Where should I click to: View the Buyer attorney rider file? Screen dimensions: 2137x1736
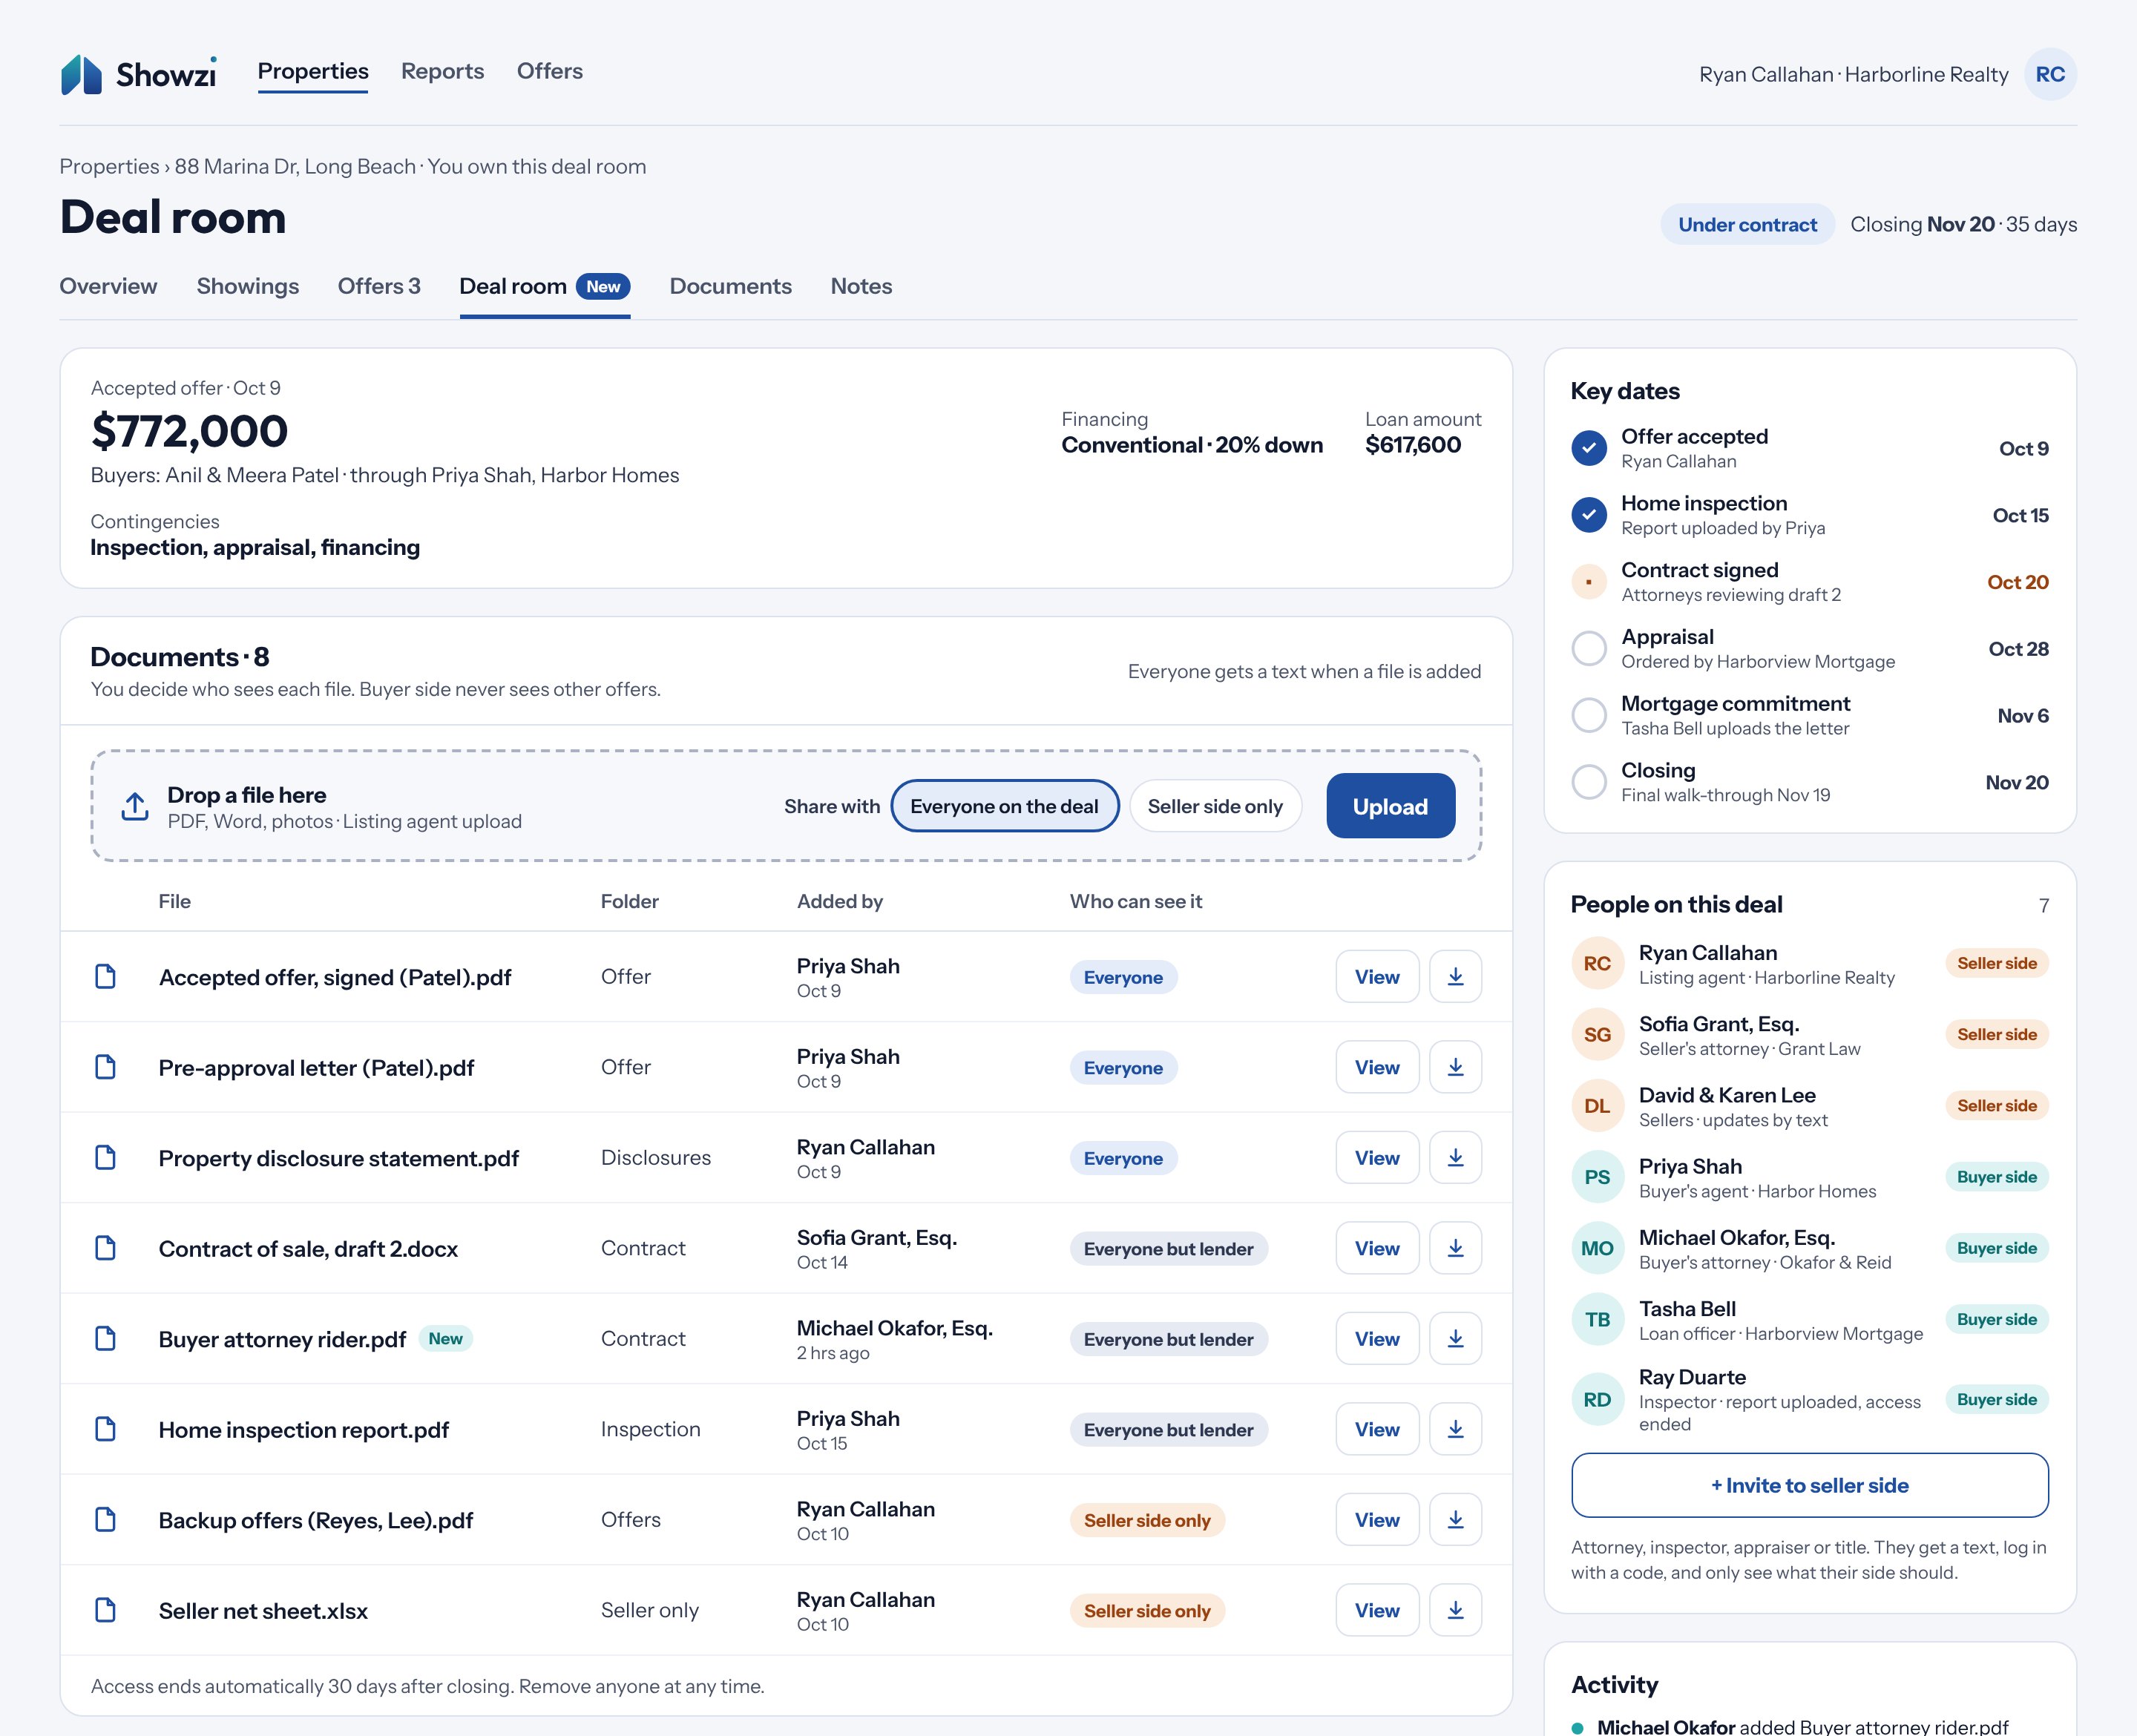[1377, 1338]
